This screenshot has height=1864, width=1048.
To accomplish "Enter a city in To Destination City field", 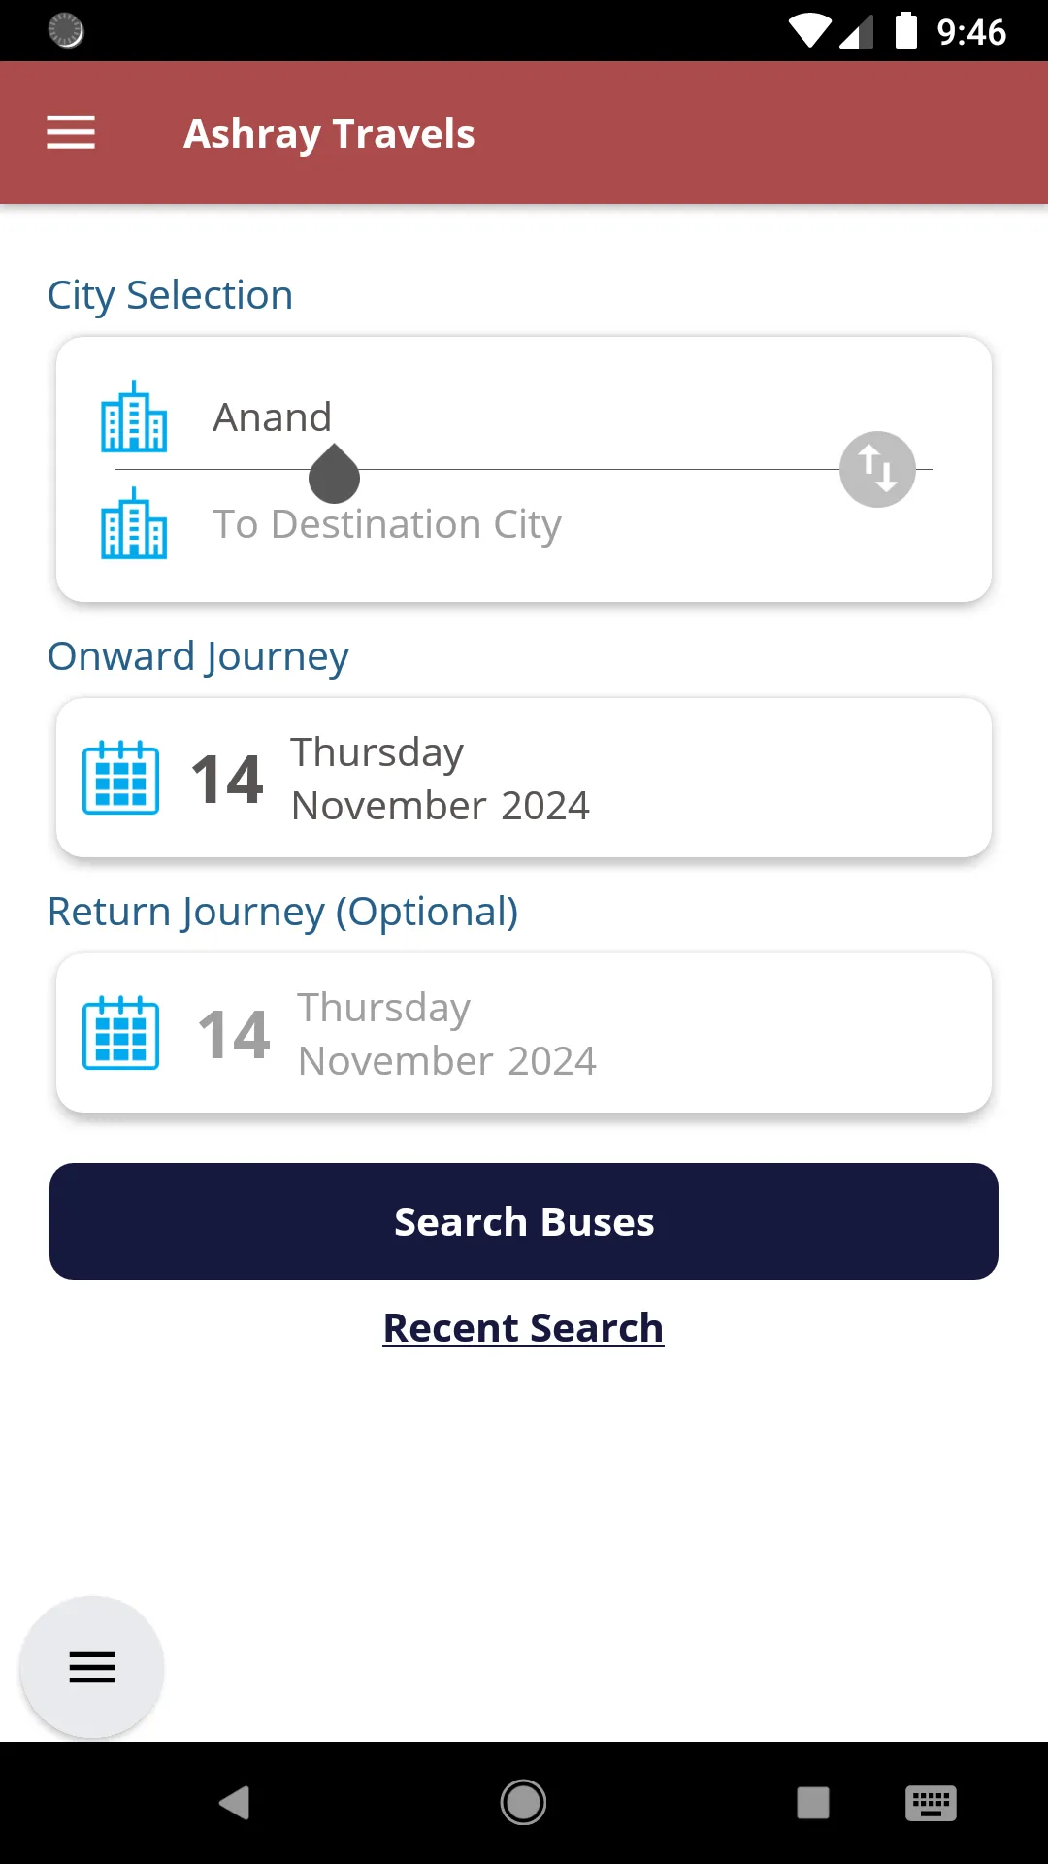I will point(505,524).
